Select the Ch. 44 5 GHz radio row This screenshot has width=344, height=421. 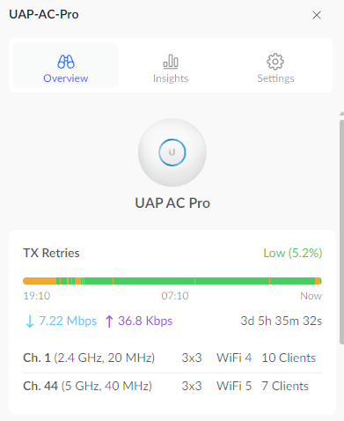tap(172, 386)
